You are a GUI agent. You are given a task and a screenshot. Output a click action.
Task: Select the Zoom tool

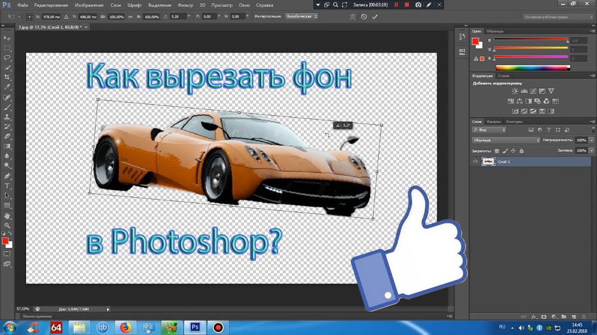tap(7, 225)
